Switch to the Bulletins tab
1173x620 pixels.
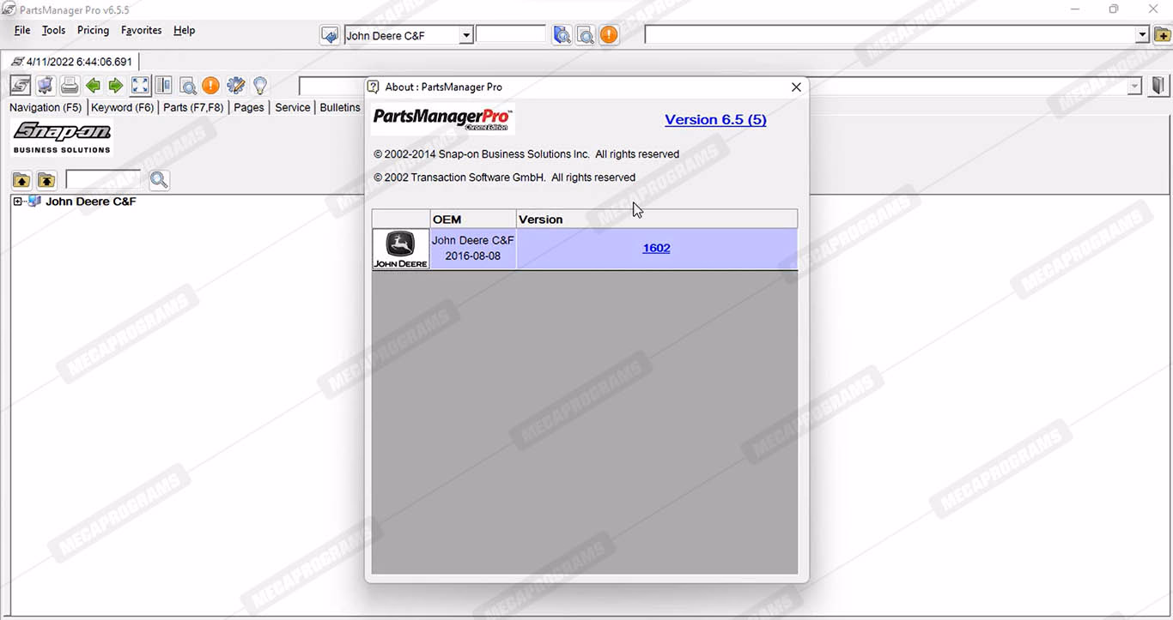coord(340,107)
